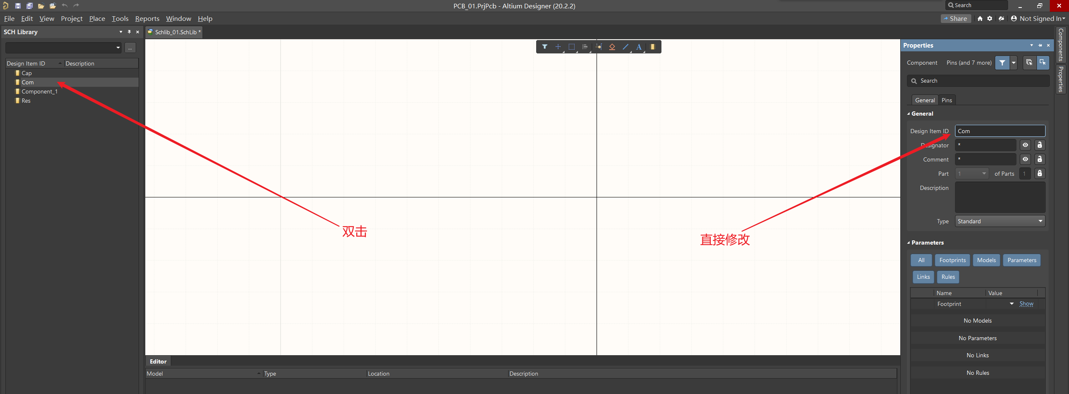Select the Cap library item
Viewport: 1069px width, 394px height.
(x=26, y=73)
